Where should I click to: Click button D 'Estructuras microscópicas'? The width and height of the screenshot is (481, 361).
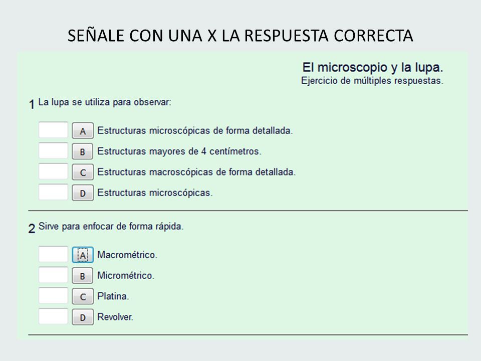83,193
